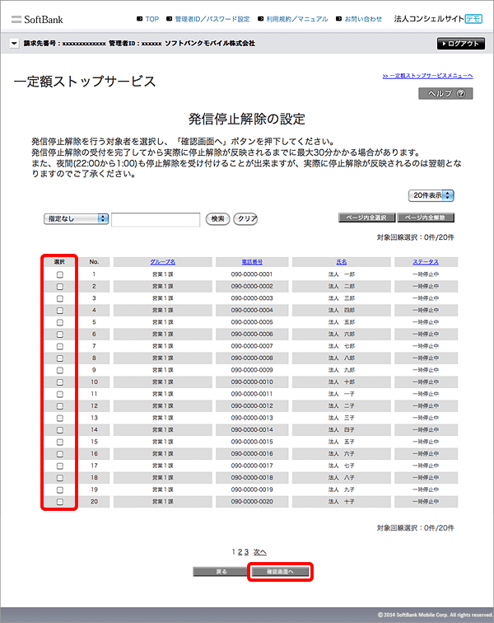This screenshot has width=494, height=623.
Task: Open 一定額ストップサービスメニューへ link
Action: pyautogui.click(x=427, y=76)
